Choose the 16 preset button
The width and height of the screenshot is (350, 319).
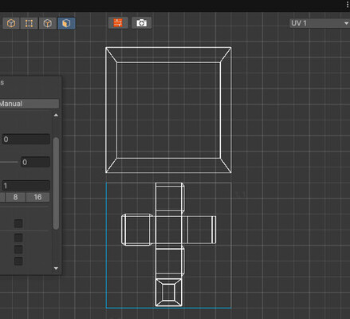(x=37, y=197)
